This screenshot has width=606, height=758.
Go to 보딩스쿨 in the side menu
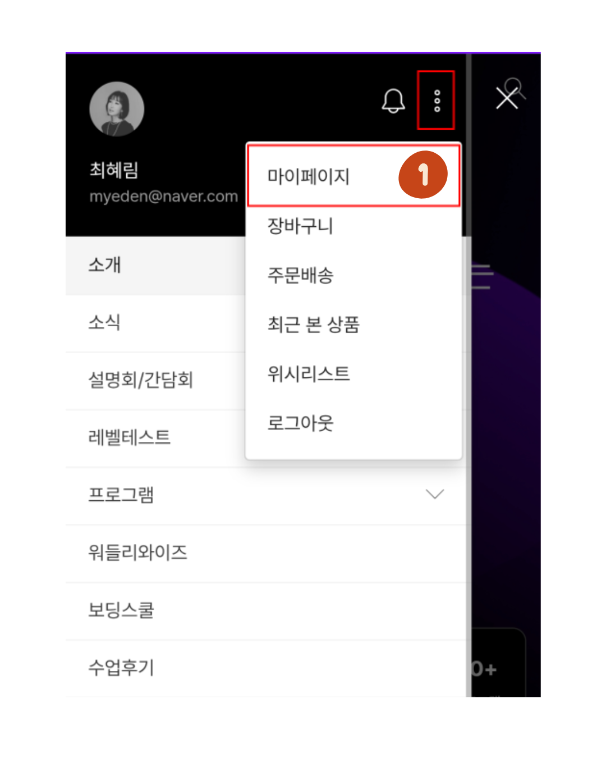click(266, 610)
